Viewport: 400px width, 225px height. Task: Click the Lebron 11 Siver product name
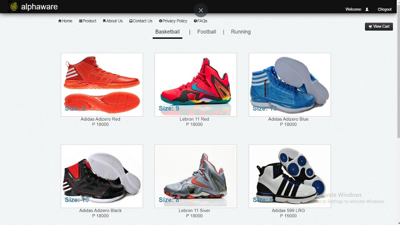click(x=194, y=211)
